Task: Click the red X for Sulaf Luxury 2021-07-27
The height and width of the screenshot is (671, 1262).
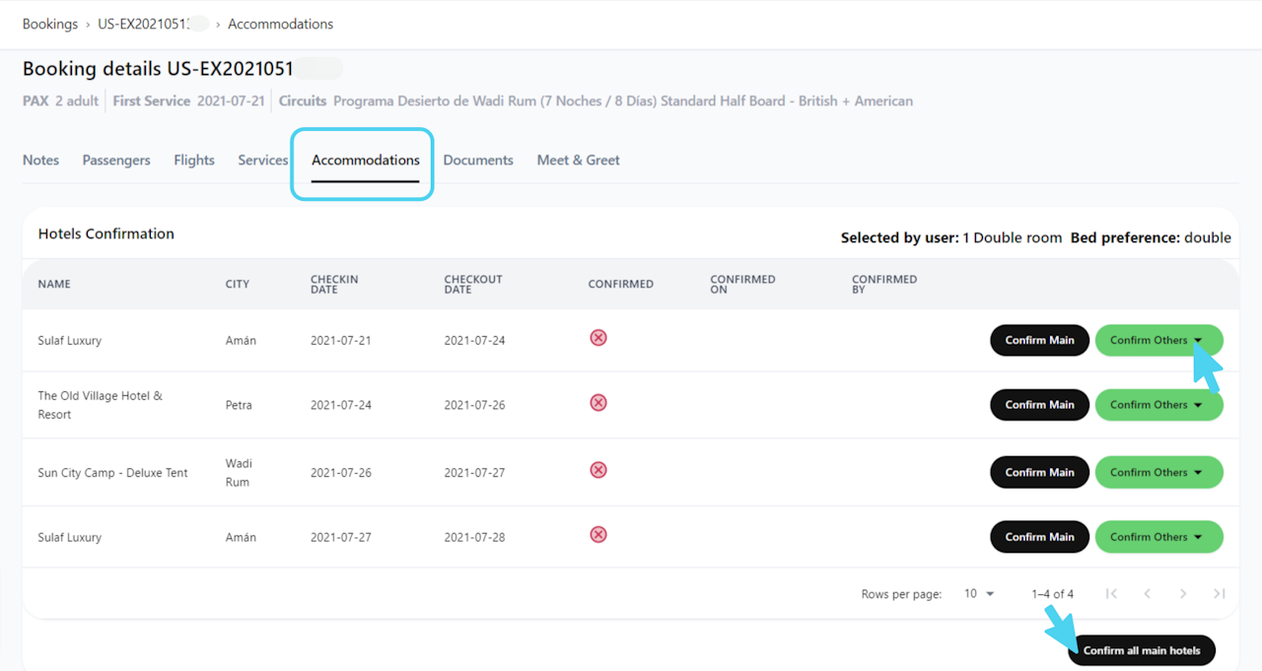Action: tap(597, 535)
